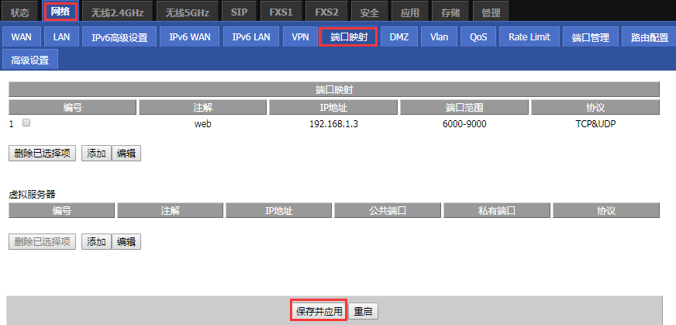
Task: Open the DMZ settings page
Action: tap(399, 37)
